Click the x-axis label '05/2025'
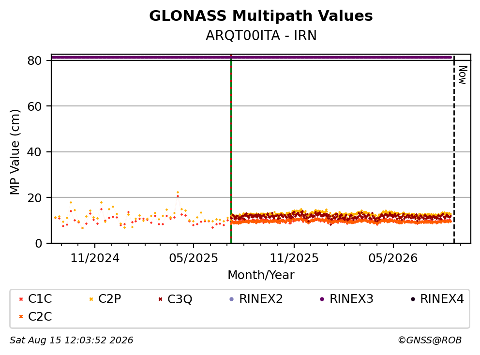The height and width of the screenshot is (355, 480). (x=194, y=258)
